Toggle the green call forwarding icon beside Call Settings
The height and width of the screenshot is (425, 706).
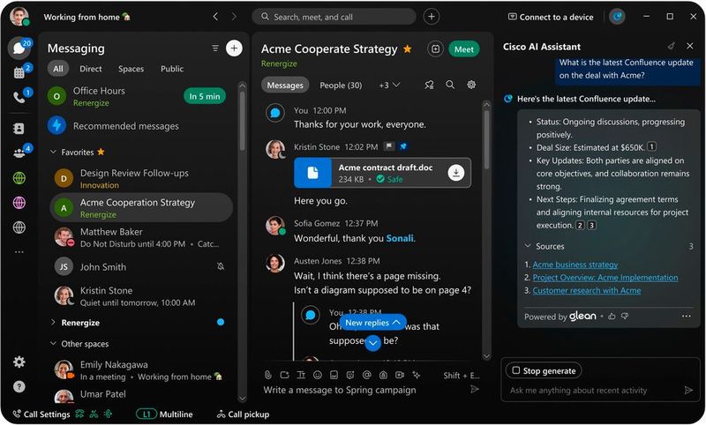tap(79, 414)
